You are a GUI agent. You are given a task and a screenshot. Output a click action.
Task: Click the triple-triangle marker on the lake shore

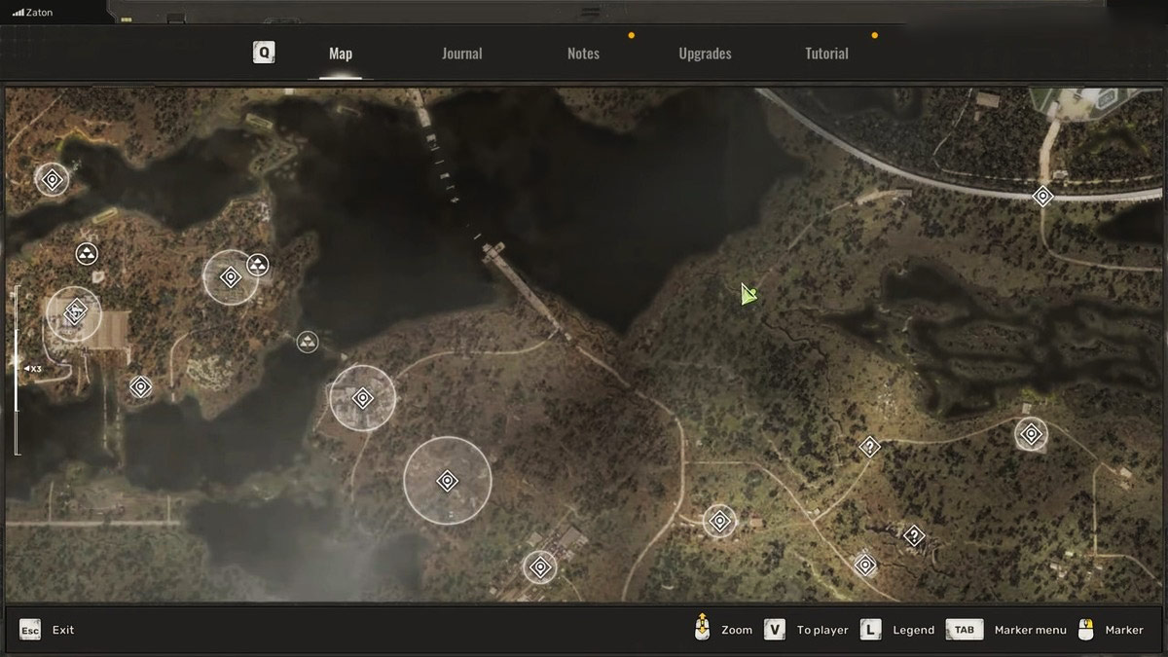[308, 342]
